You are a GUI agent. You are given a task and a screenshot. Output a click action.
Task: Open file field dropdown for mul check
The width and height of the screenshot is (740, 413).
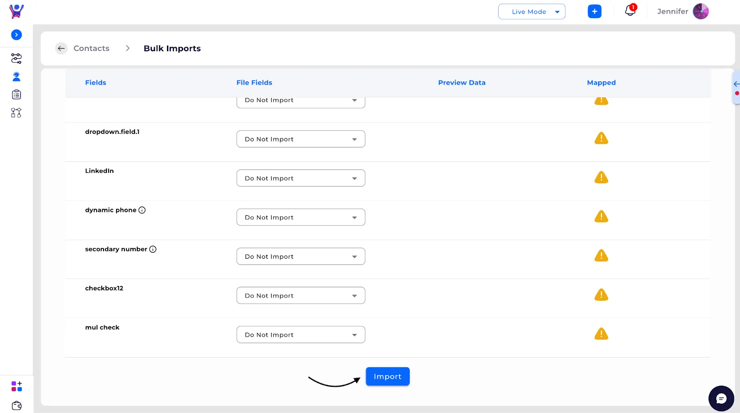(301, 334)
